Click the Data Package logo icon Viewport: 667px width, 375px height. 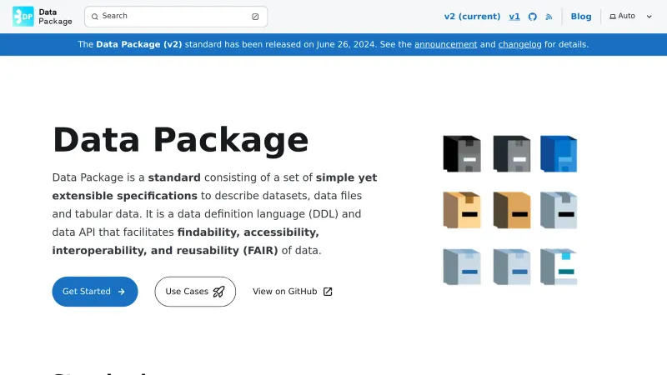pos(23,17)
